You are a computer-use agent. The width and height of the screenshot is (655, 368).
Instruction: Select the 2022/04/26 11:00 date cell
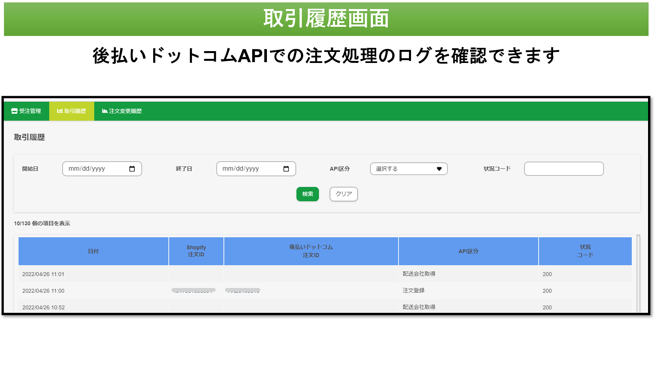93,291
